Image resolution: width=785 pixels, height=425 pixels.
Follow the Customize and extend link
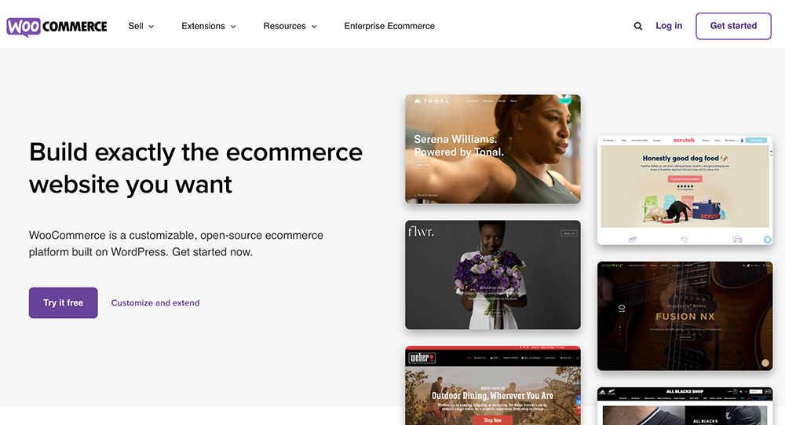pyautogui.click(x=155, y=302)
